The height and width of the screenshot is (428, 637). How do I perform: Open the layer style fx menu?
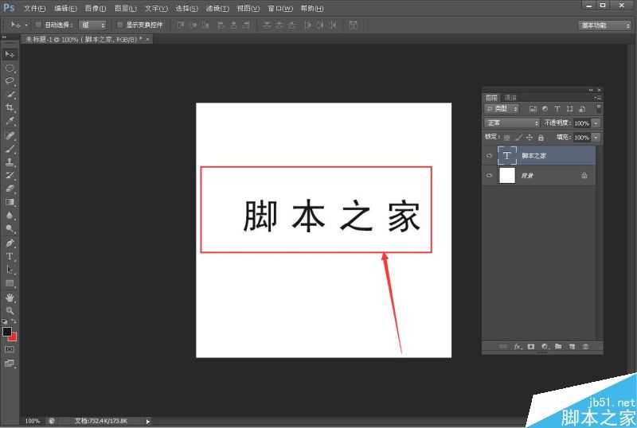(518, 347)
